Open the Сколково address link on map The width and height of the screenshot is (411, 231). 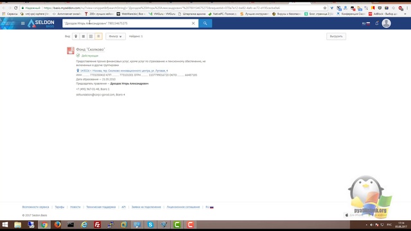point(124,71)
